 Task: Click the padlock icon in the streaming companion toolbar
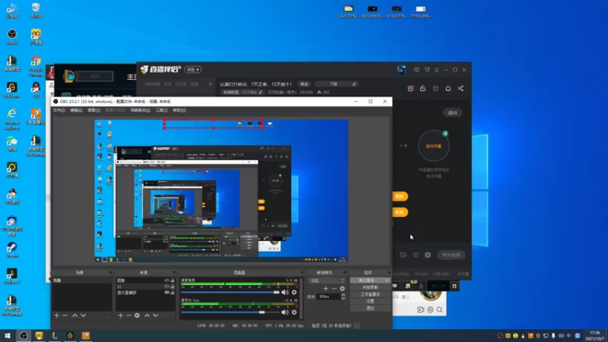coord(423,88)
